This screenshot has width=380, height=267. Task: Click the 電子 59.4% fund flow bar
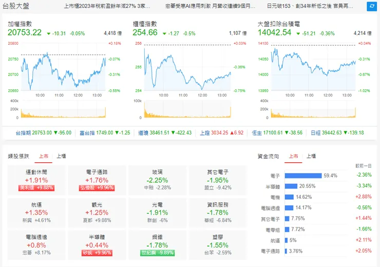(303, 175)
